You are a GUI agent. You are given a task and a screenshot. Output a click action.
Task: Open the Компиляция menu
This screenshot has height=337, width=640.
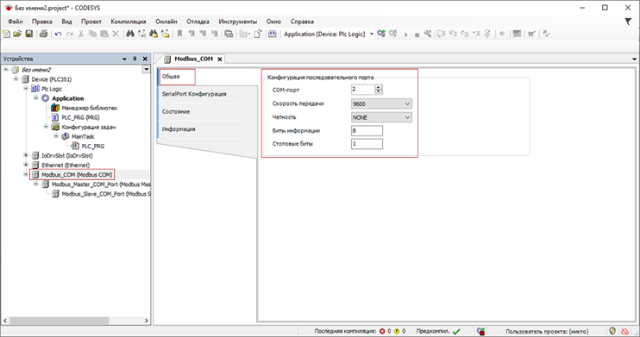tap(129, 22)
